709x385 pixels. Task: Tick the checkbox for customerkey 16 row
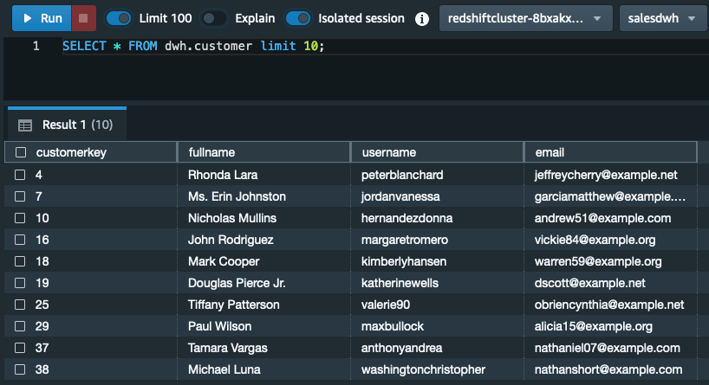tap(20, 240)
